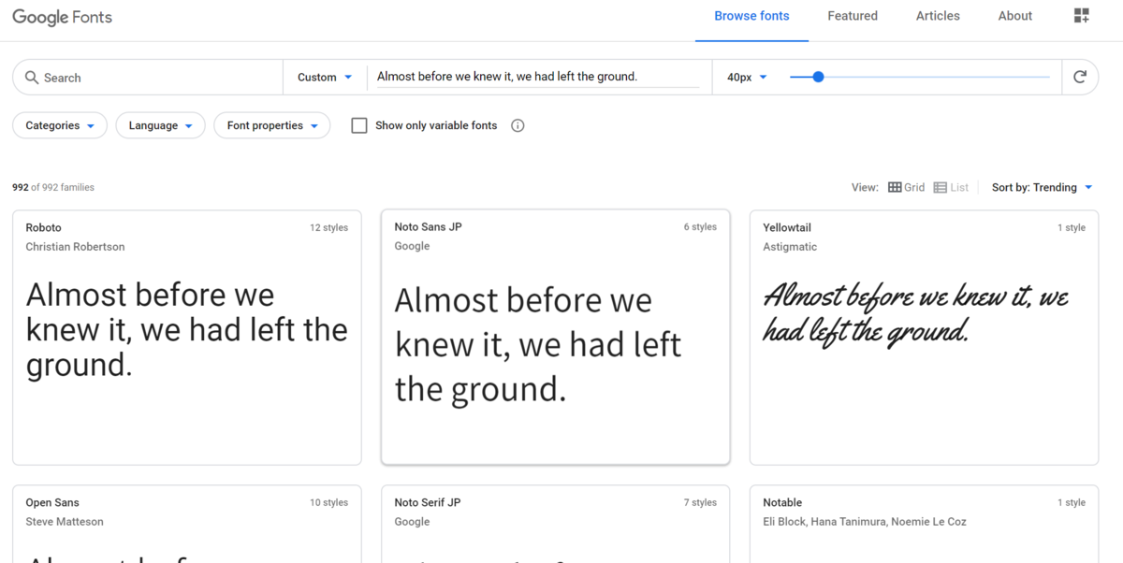1123x563 pixels.
Task: Click the Google Fonts logo
Action: coord(62,17)
